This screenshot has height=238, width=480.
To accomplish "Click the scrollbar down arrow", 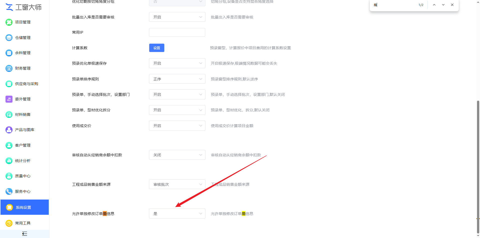I will click(478, 236).
